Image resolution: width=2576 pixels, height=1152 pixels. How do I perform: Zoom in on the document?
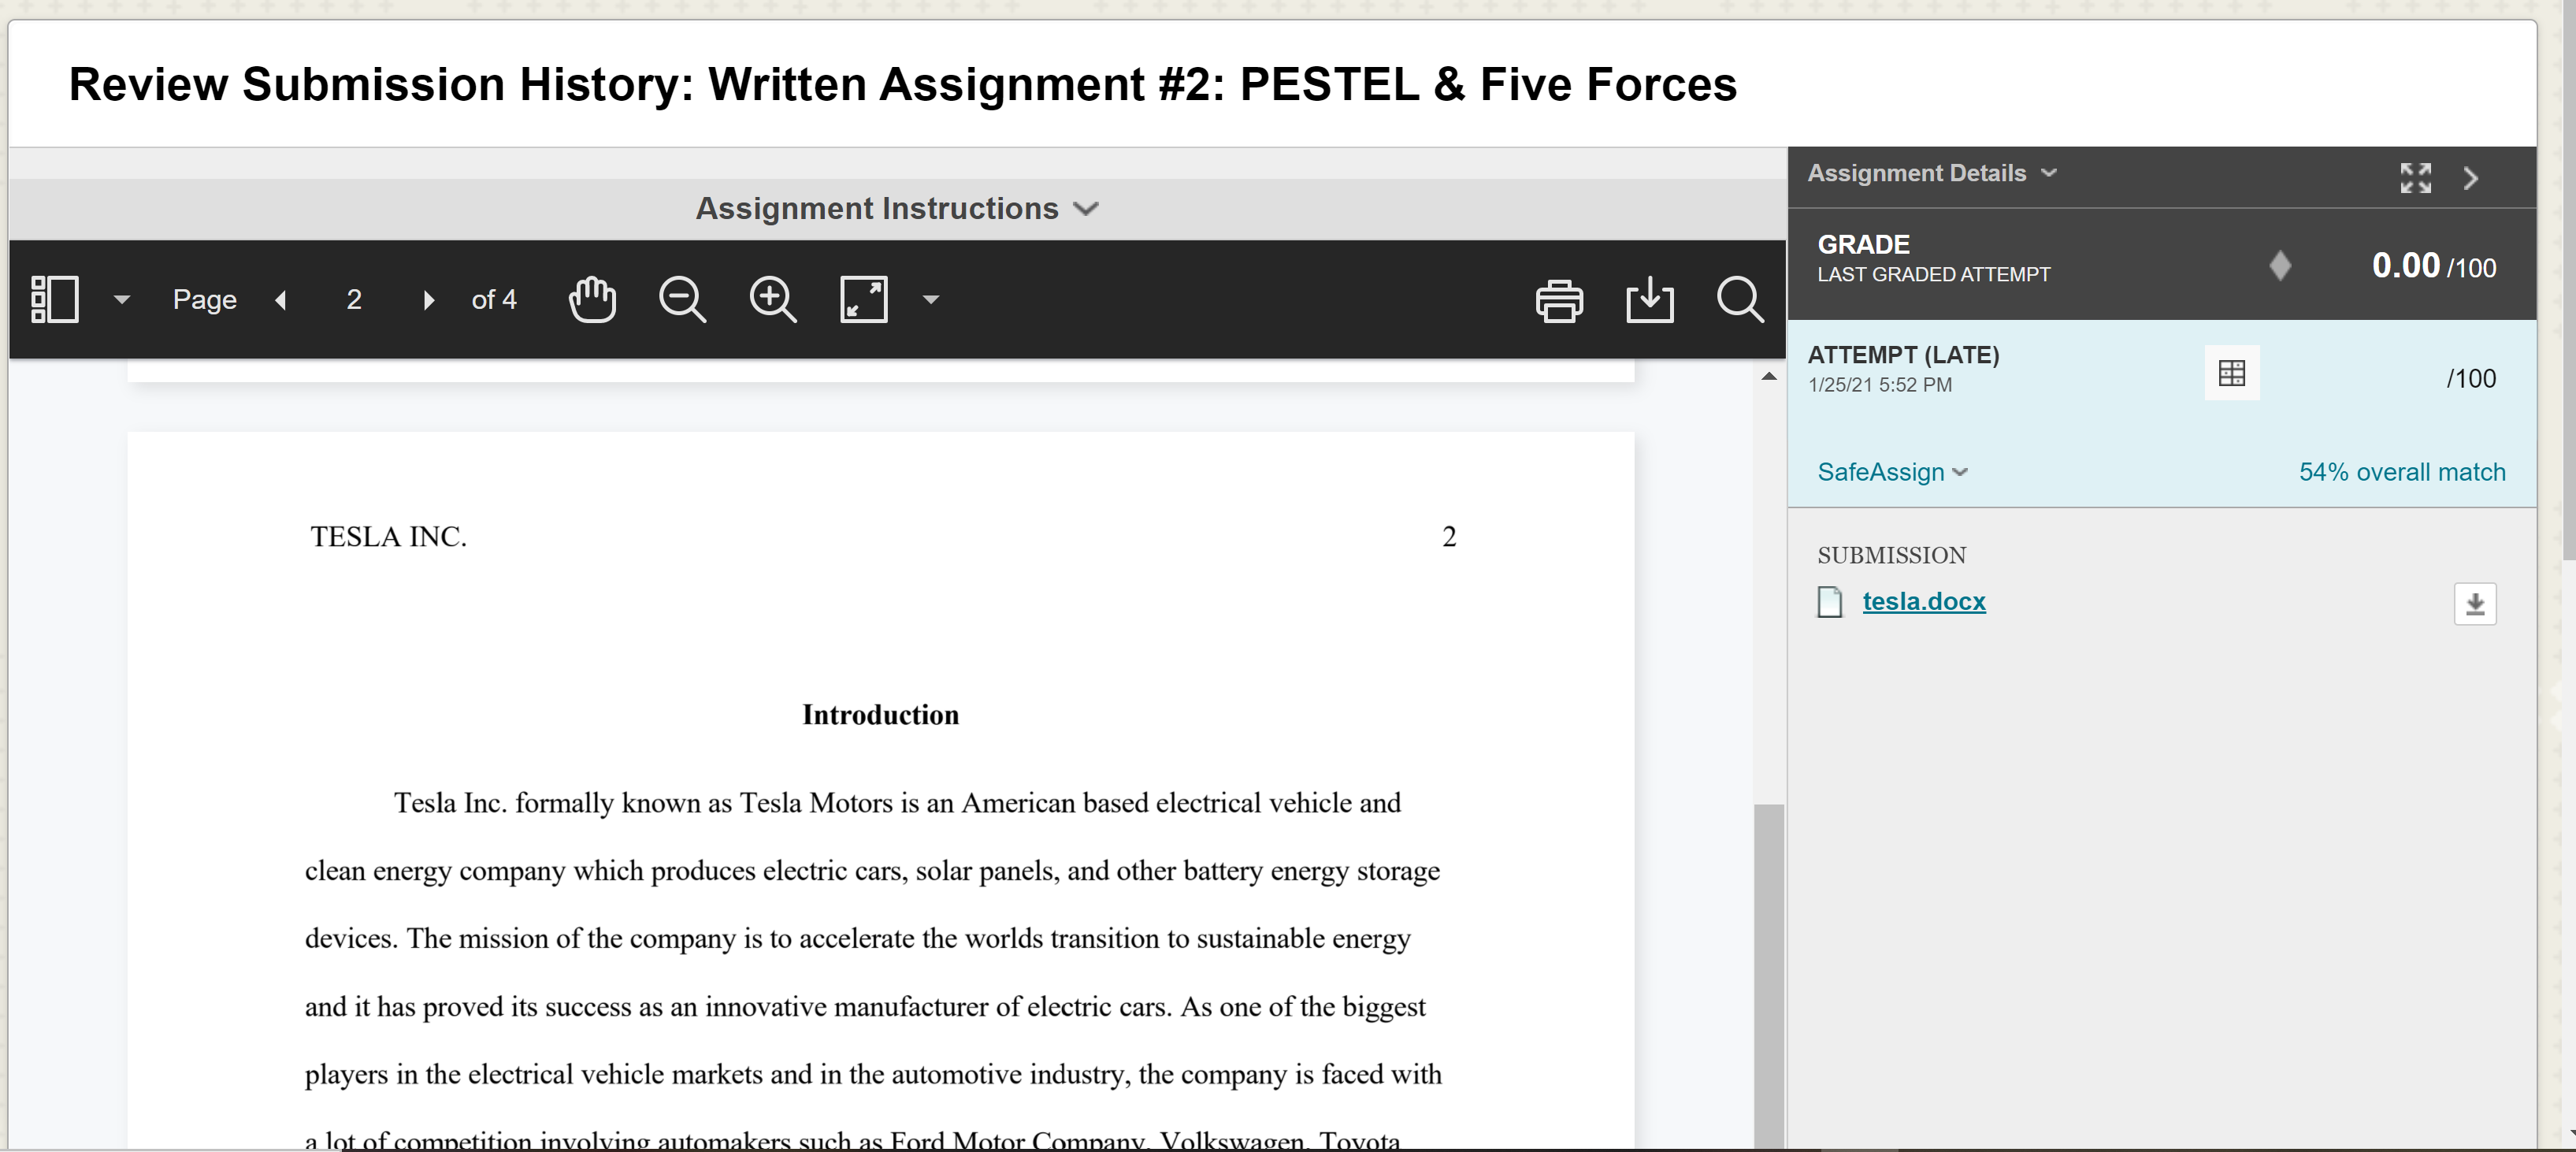pos(773,299)
